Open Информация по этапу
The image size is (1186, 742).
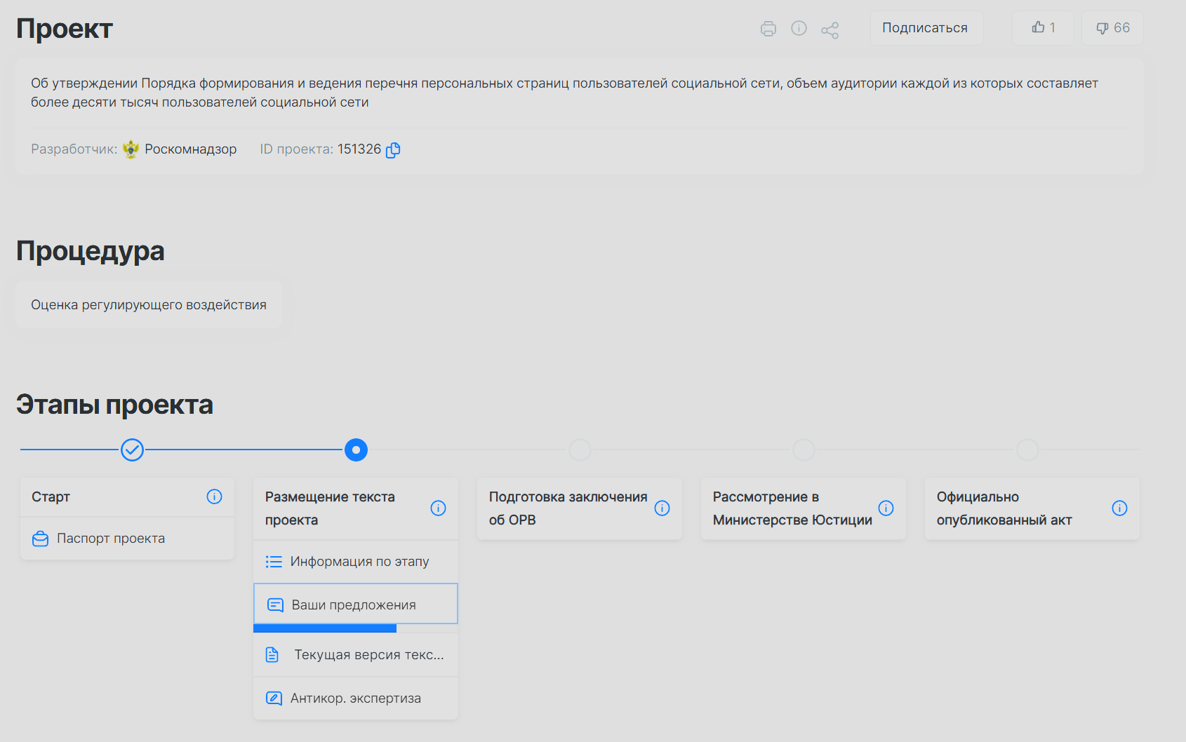coord(356,562)
